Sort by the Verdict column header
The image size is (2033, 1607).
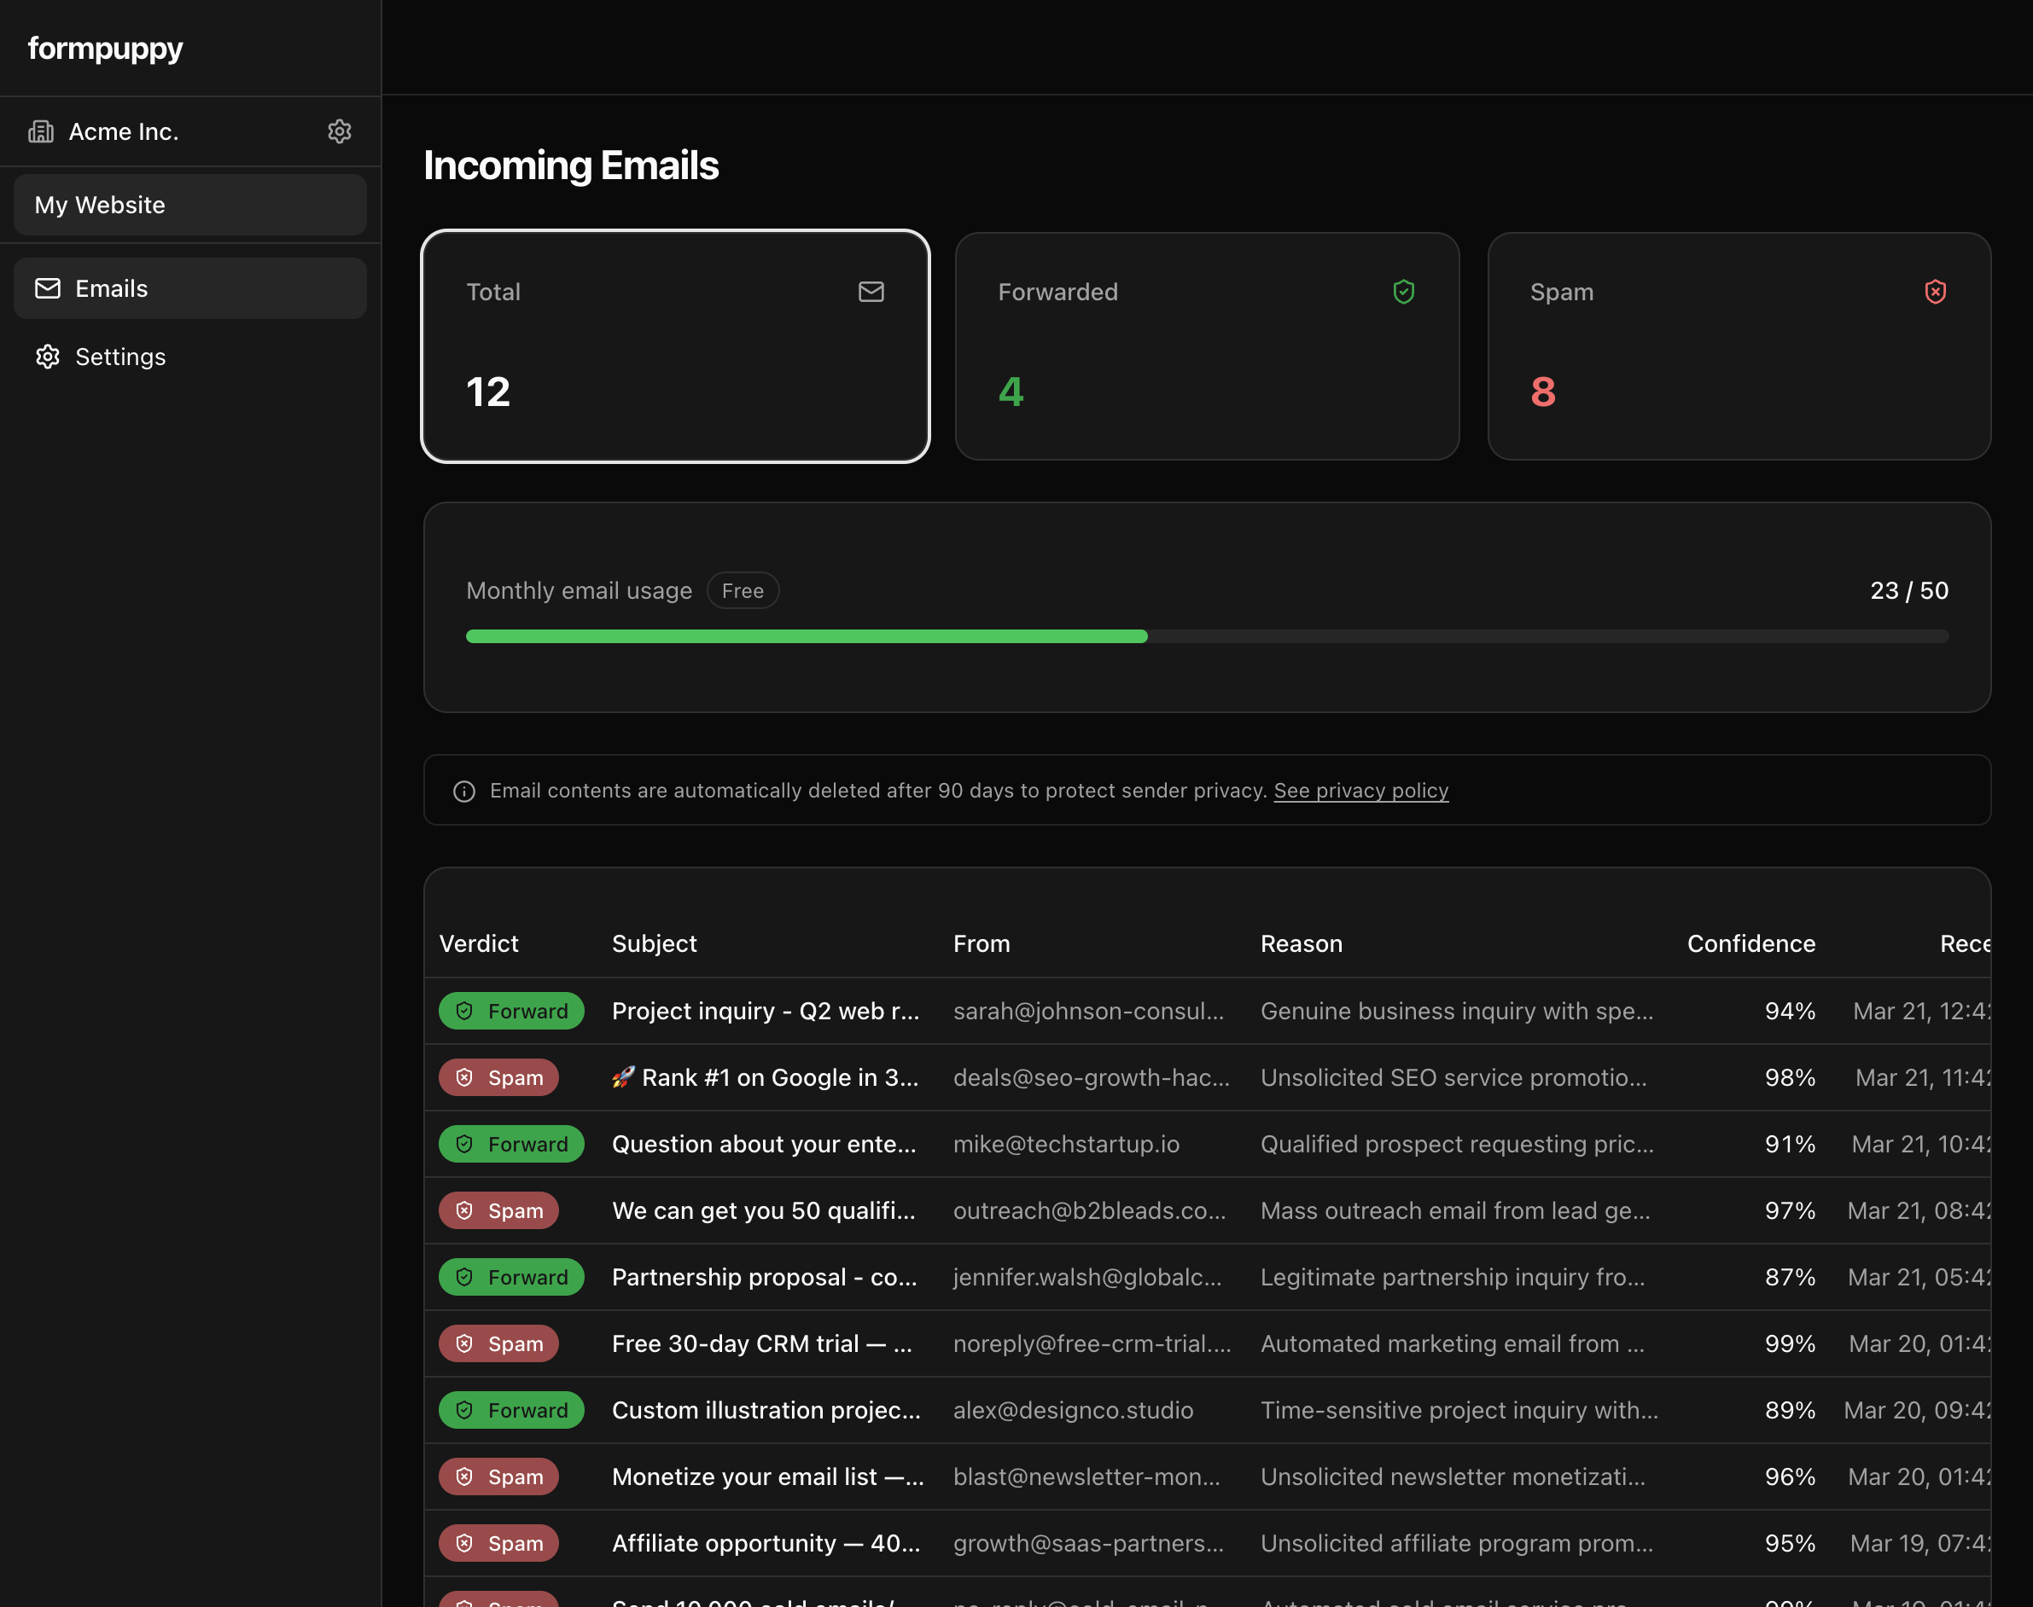(x=478, y=943)
